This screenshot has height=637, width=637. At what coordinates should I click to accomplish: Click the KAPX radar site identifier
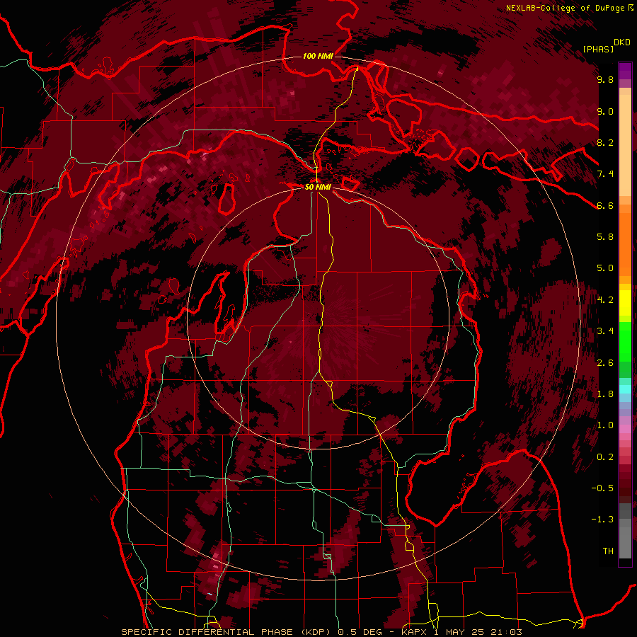coord(415,632)
